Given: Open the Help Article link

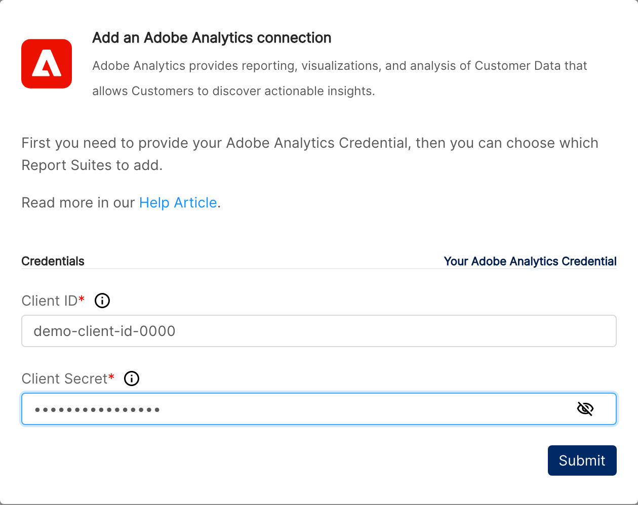Looking at the screenshot, I should 178,202.
